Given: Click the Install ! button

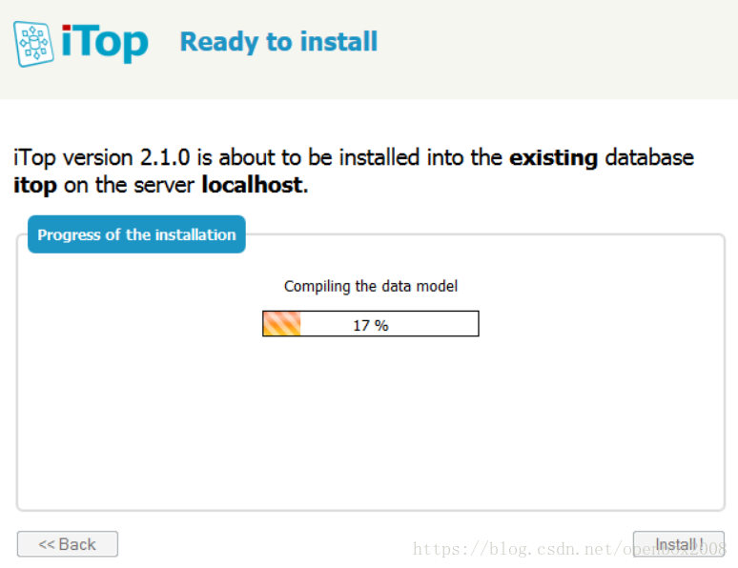Looking at the screenshot, I should coord(678,544).
